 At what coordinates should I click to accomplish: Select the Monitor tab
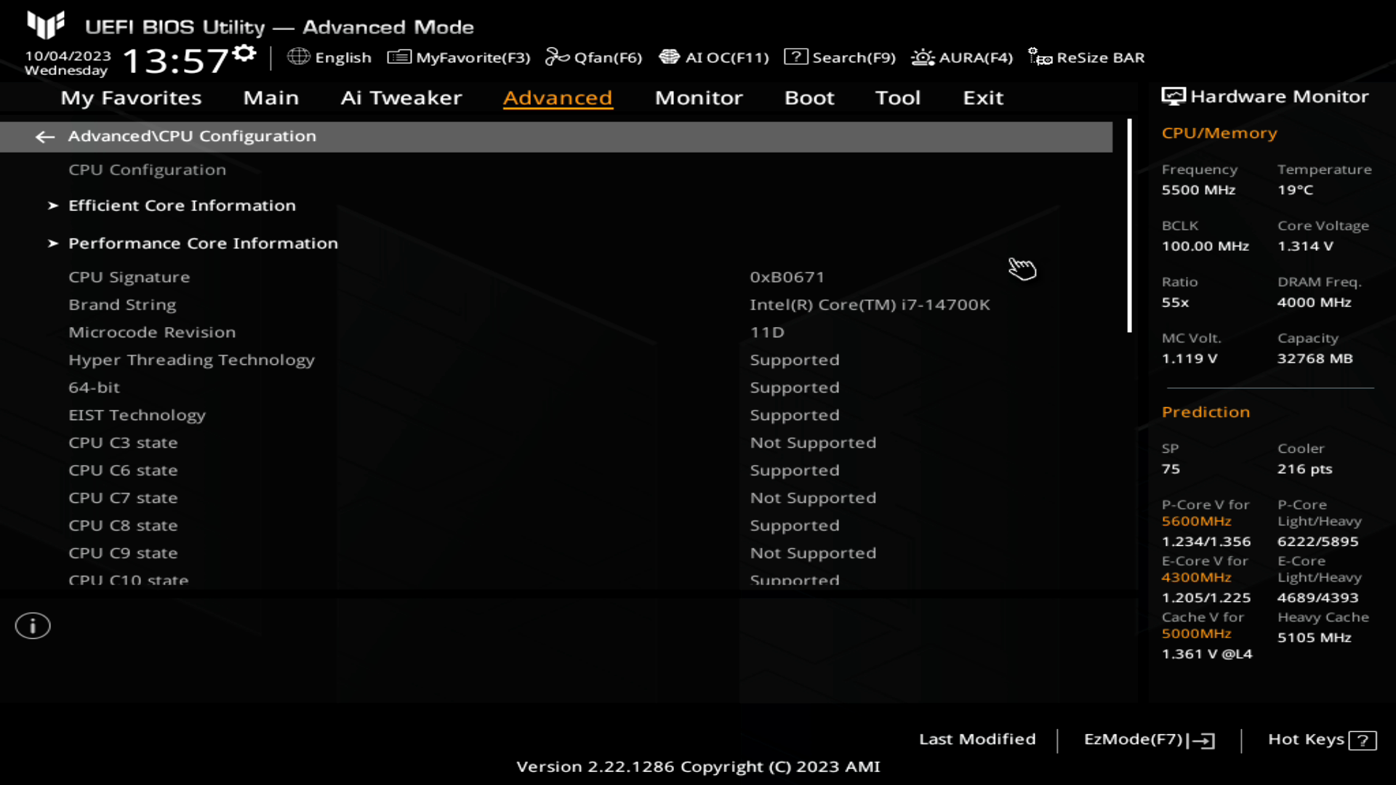698,97
